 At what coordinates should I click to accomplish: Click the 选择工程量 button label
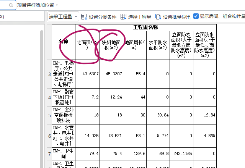point(140,17)
